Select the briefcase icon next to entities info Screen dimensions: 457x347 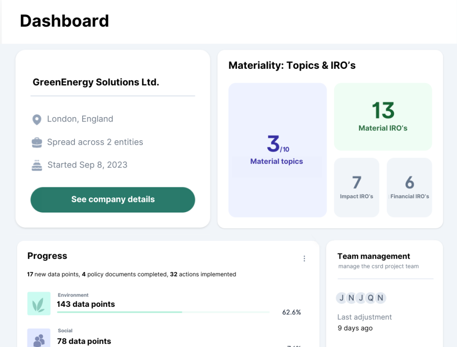point(37,142)
